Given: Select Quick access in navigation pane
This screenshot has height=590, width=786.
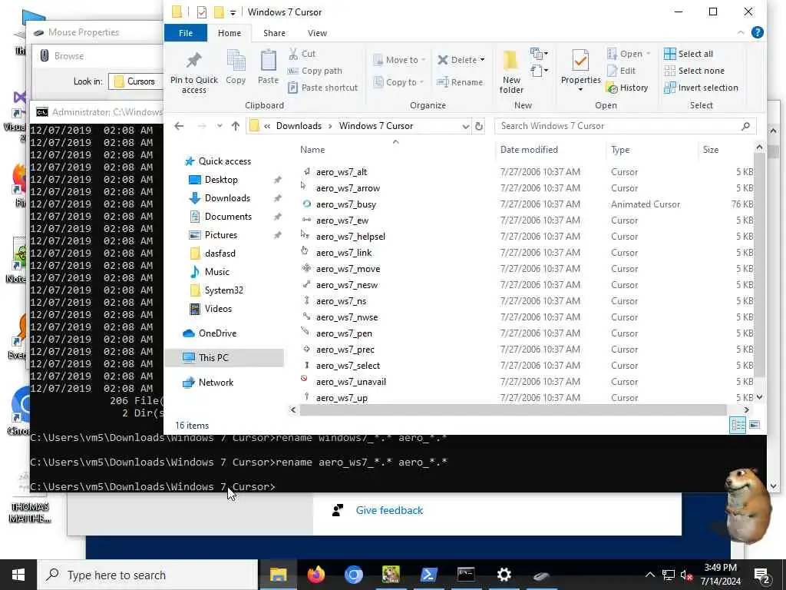Looking at the screenshot, I should (x=224, y=161).
